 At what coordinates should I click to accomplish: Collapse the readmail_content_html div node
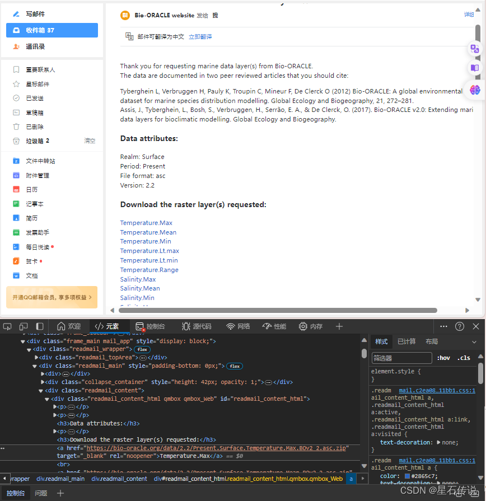[x=46, y=399]
